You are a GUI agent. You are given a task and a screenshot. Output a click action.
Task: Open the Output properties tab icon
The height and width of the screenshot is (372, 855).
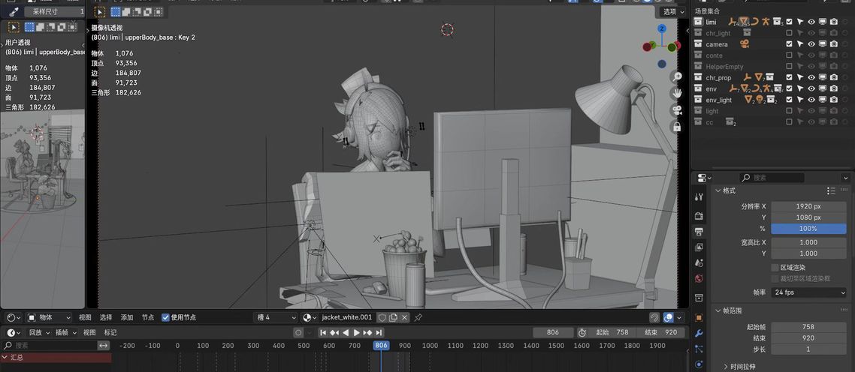699,230
